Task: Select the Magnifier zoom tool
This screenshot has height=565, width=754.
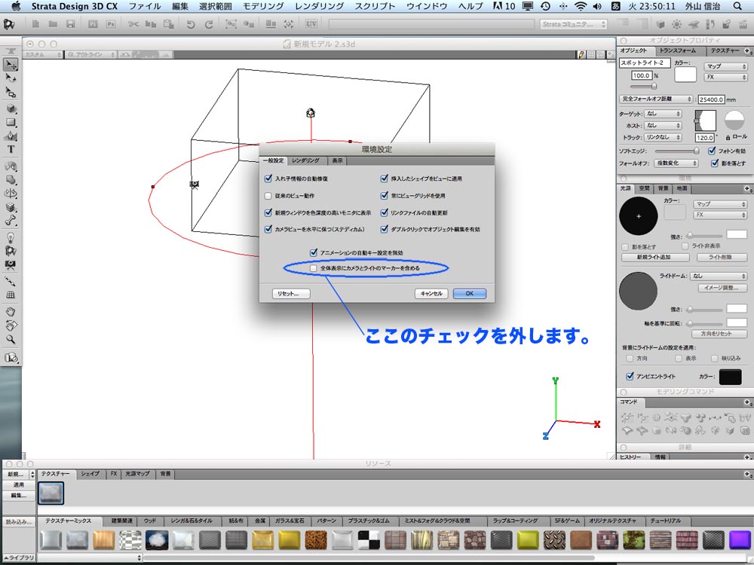Action: [11, 339]
